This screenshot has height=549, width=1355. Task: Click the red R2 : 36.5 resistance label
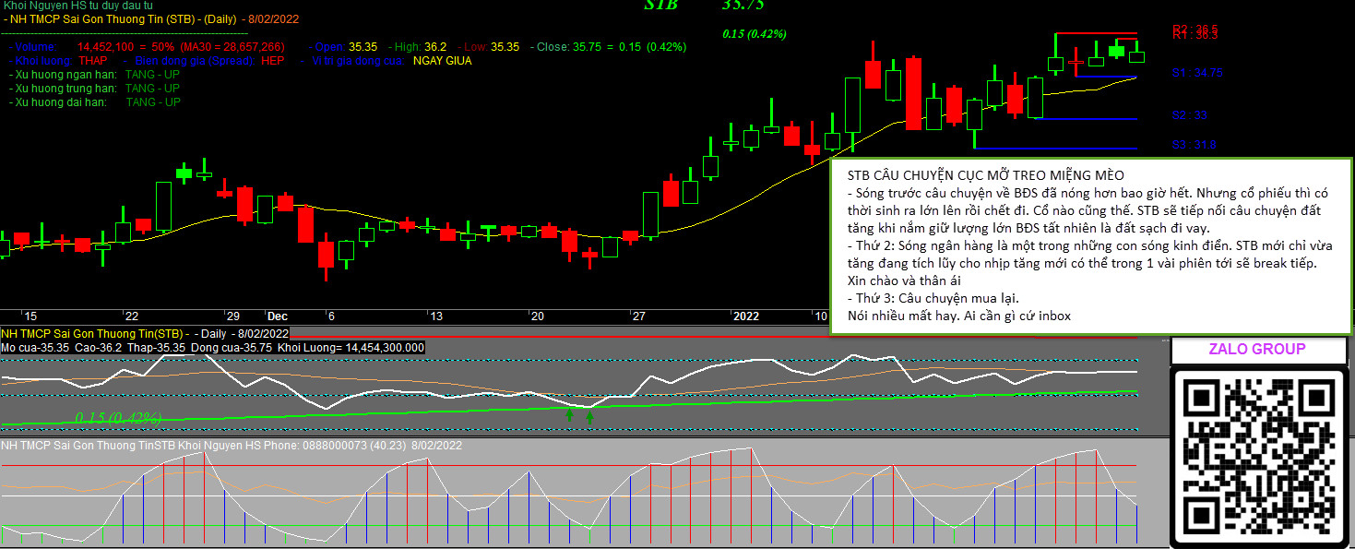(x=1195, y=29)
